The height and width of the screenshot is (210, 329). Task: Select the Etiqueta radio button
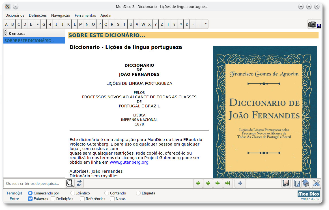(x=138, y=193)
